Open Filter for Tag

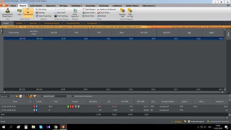130,13
